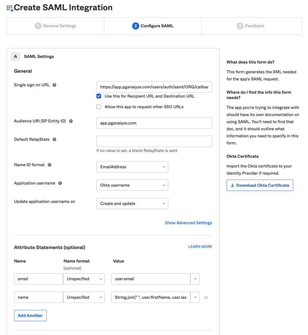The width and height of the screenshot is (308, 335).
Task: Expand value suggestions arrow for String.join value
Action: click(195, 298)
